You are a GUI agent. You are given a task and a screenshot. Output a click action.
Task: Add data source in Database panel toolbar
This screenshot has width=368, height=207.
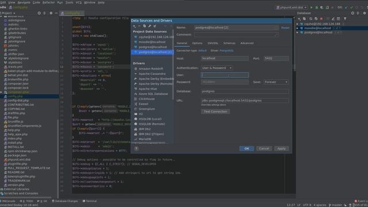click(x=299, y=19)
